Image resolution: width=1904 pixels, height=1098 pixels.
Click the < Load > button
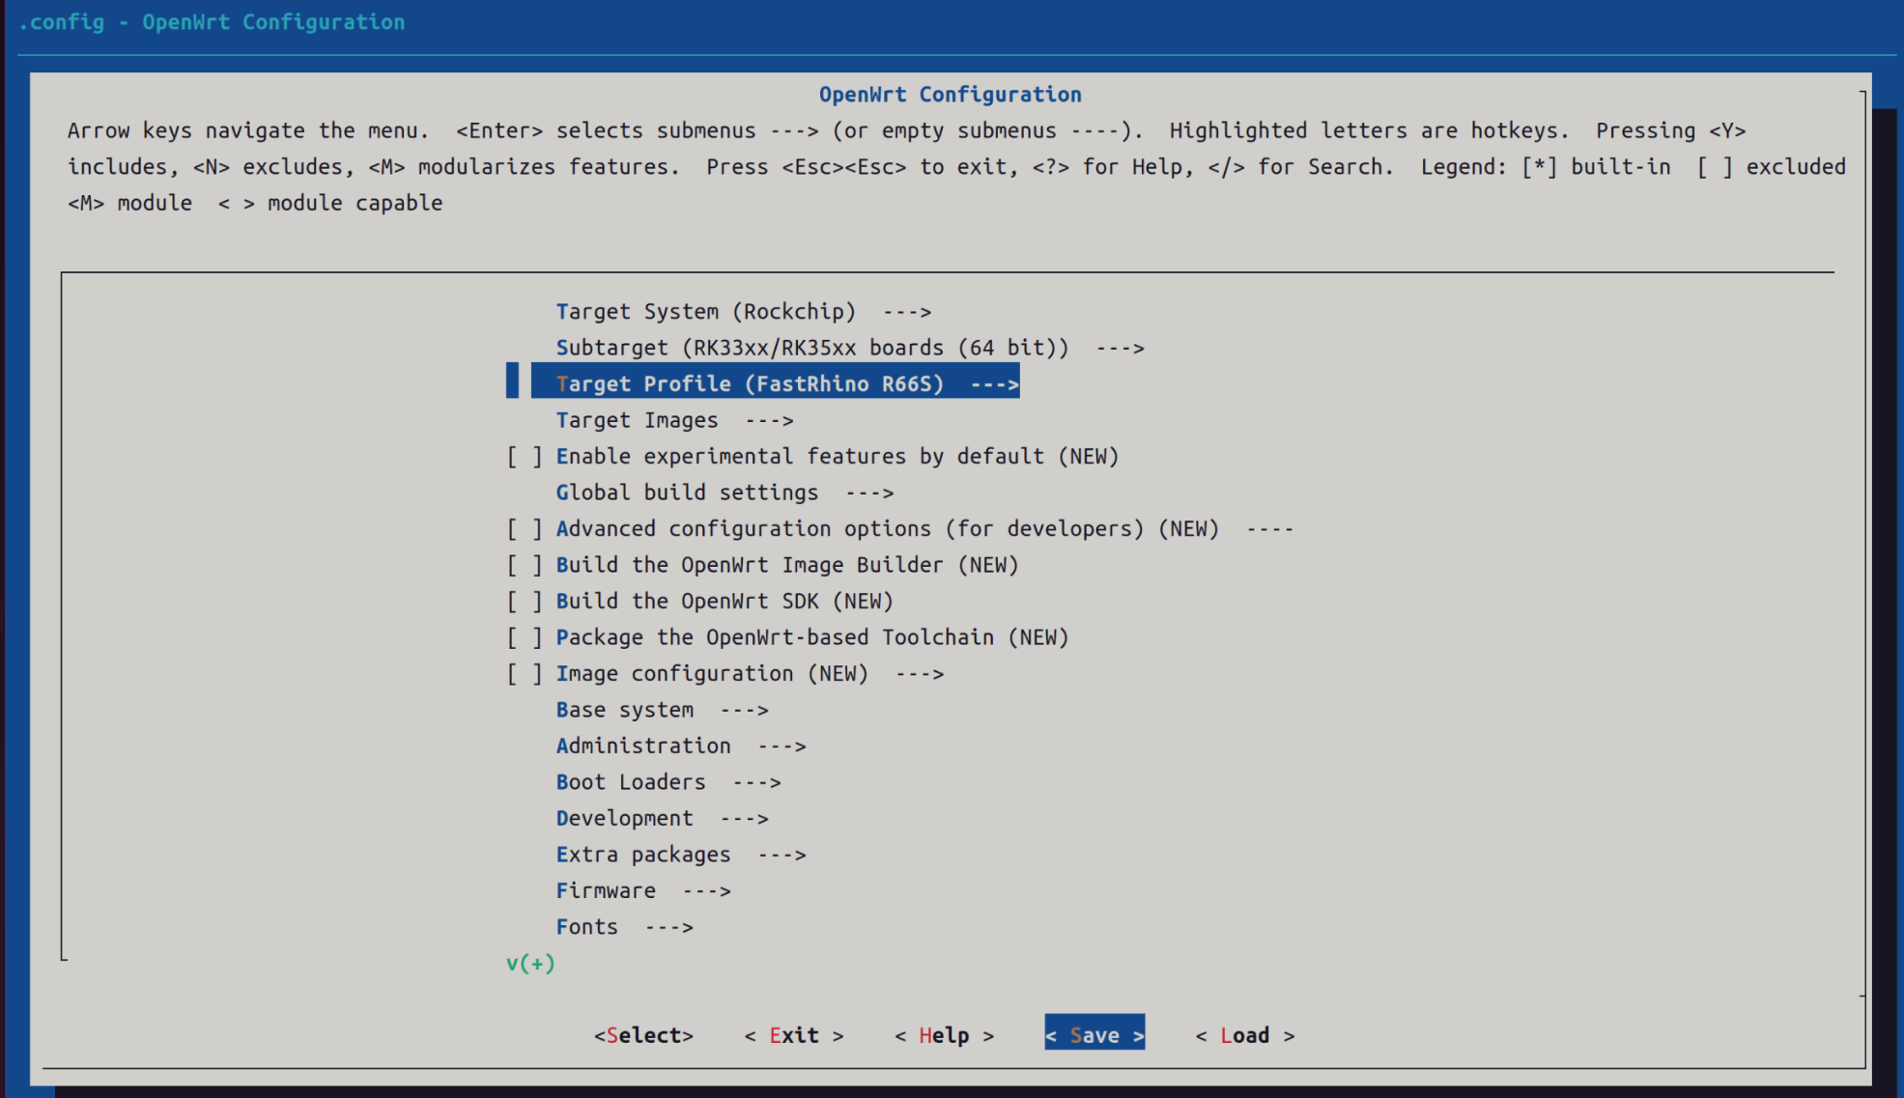1245,1035
